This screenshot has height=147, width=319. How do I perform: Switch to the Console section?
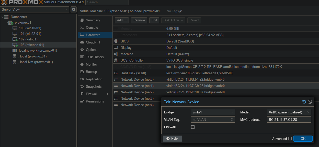[x=92, y=27]
